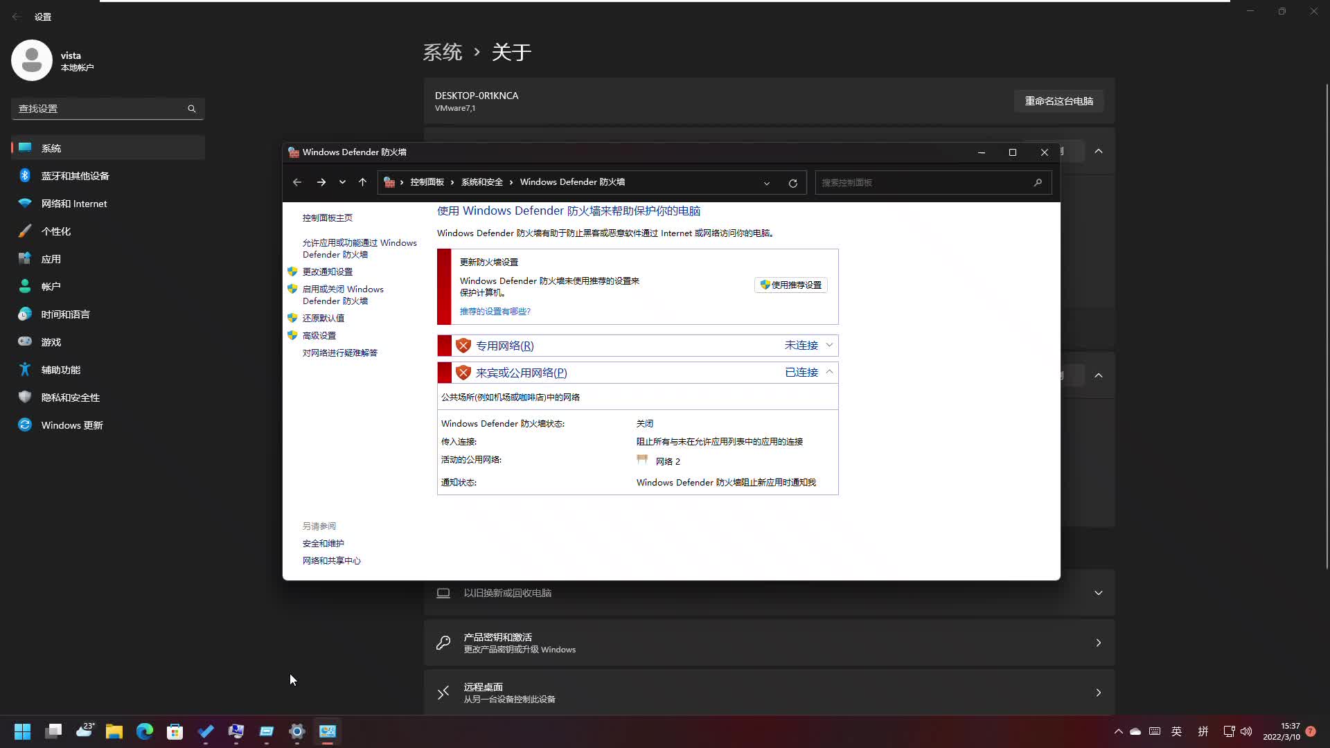Viewport: 1330px width, 748px height.
Task: Select 辅助功能 in Settings sidebar
Action: pyautogui.click(x=108, y=370)
